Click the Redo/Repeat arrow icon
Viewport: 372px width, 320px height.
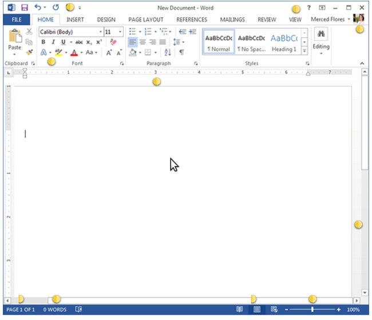(x=56, y=7)
